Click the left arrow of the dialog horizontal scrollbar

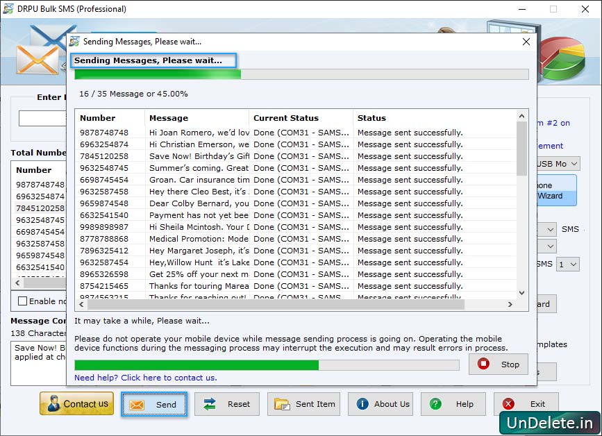pos(81,304)
